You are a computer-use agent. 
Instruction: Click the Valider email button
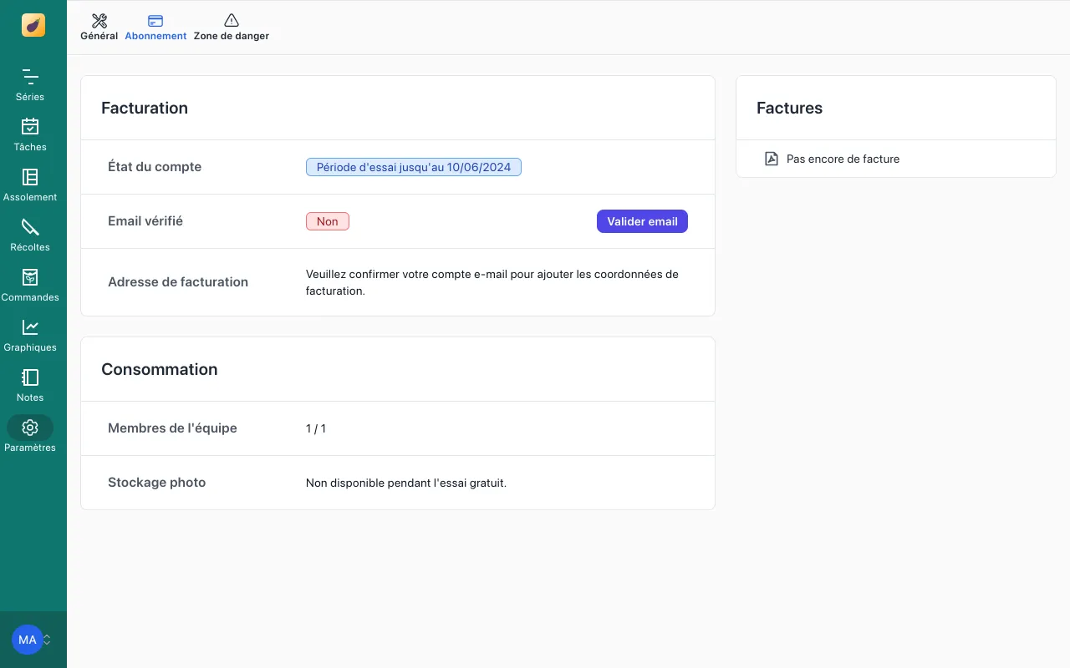pyautogui.click(x=642, y=221)
